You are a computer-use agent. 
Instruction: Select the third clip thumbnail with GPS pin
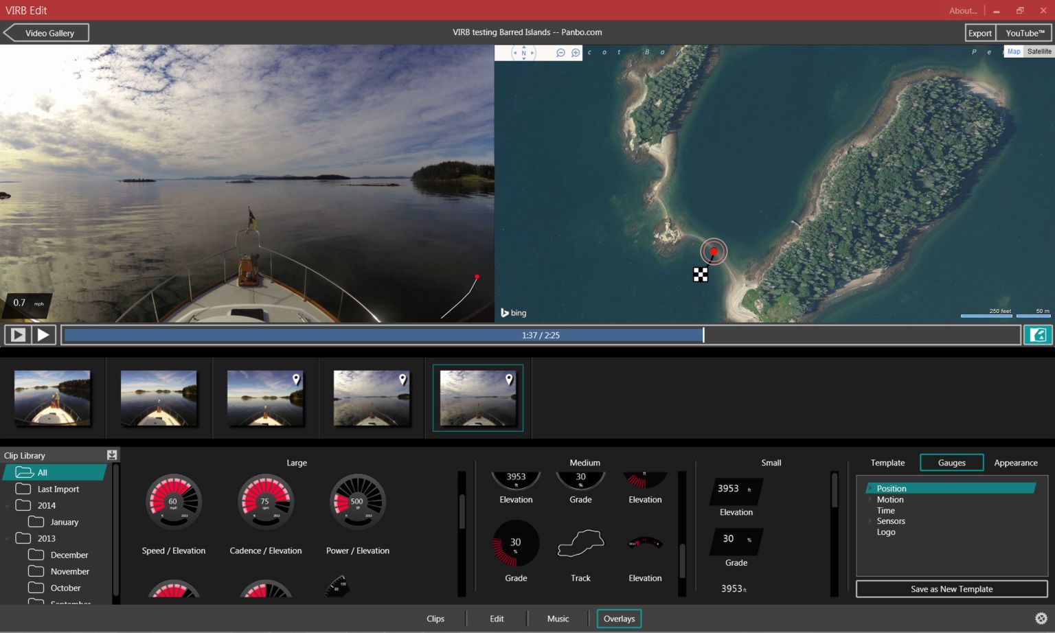point(265,398)
